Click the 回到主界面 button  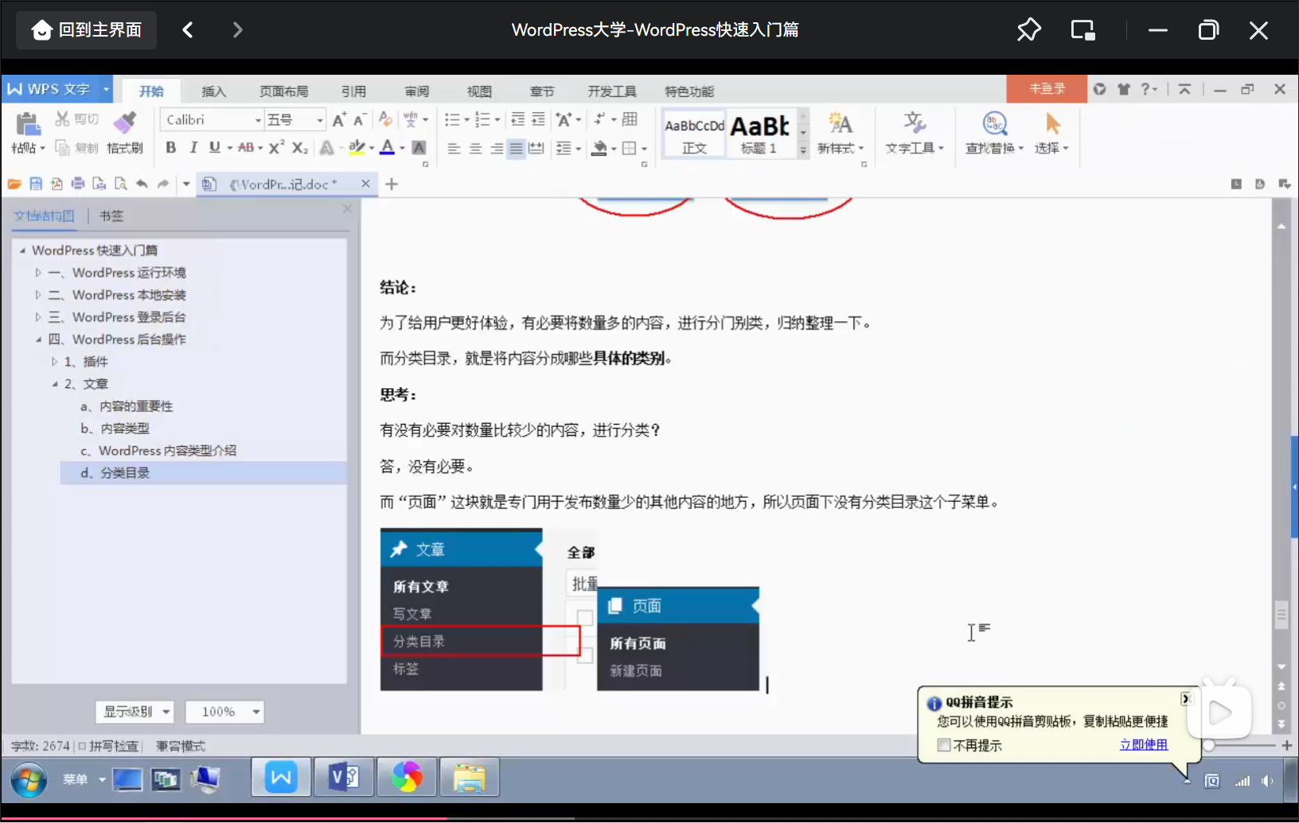coord(86,30)
